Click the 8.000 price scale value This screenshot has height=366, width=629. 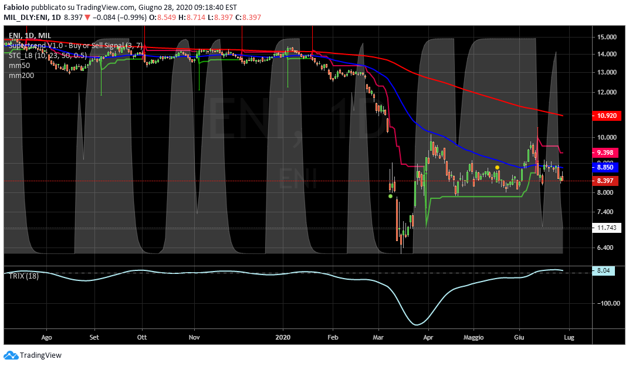[606, 192]
